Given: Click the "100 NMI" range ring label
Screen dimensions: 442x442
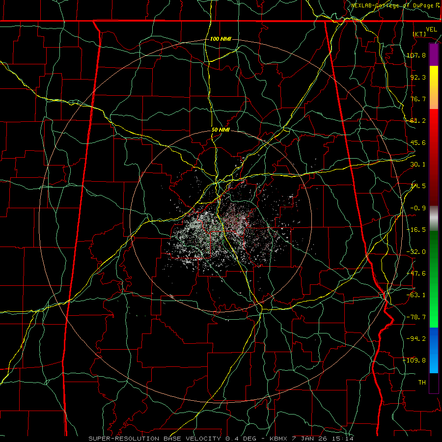Looking at the screenshot, I should pos(221,39).
